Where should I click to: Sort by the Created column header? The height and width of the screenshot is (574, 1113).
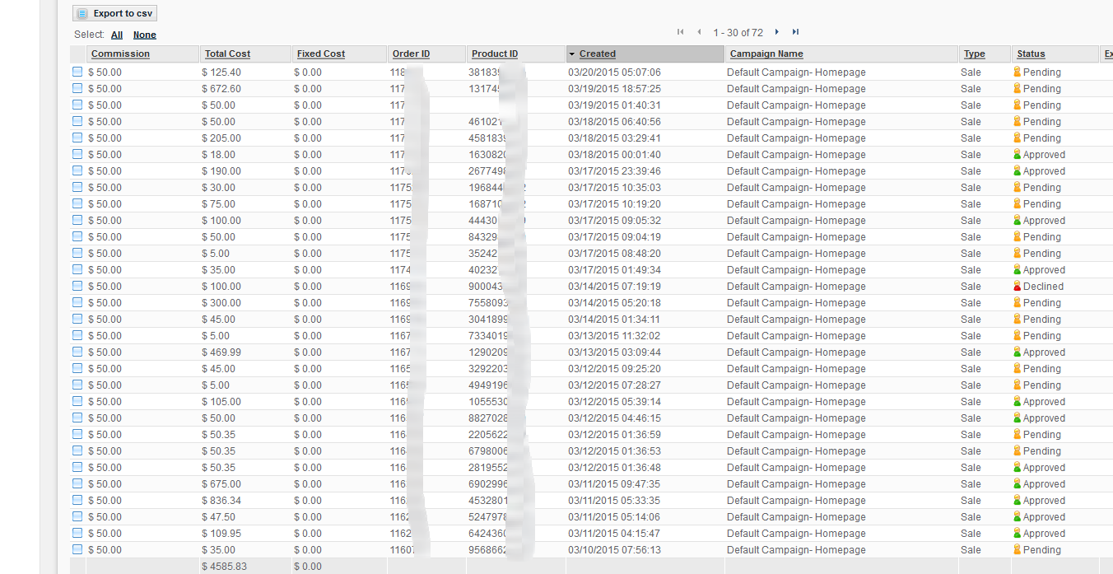[x=598, y=54]
